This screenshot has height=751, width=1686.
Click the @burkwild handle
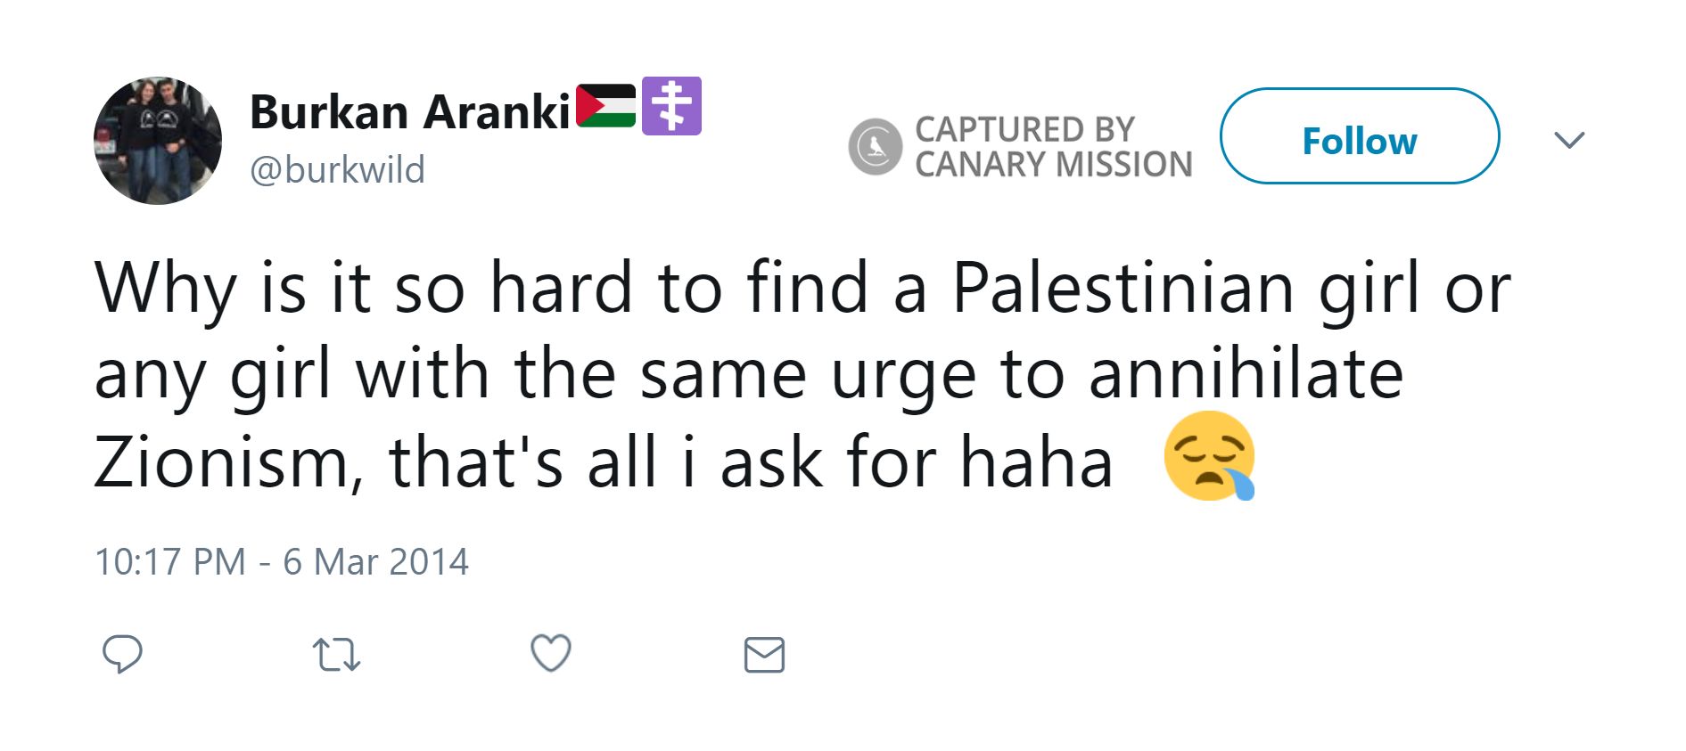point(337,169)
